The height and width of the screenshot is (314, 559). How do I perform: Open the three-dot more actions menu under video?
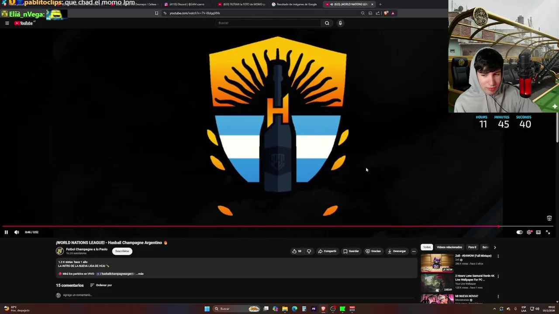pyautogui.click(x=414, y=251)
